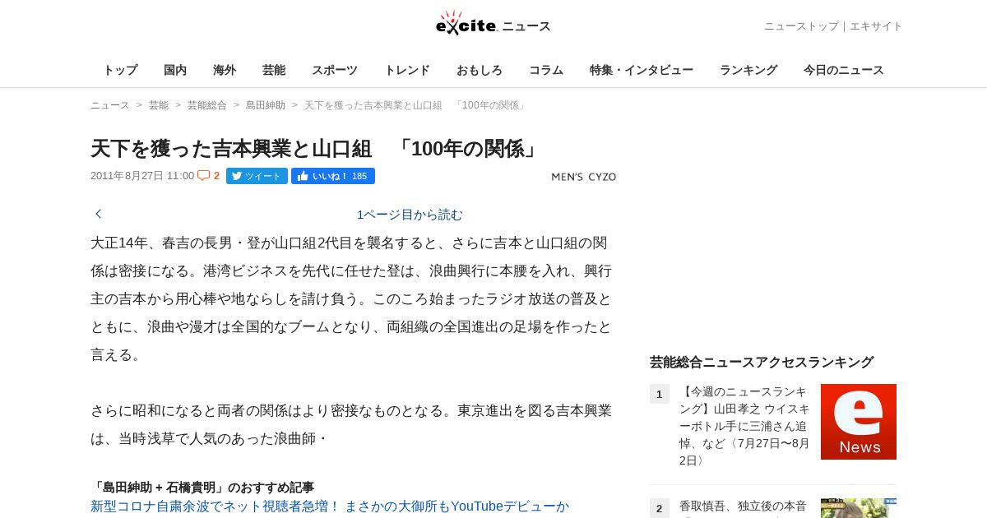
Task: Click the Twitter ツイート button
Action: click(257, 176)
